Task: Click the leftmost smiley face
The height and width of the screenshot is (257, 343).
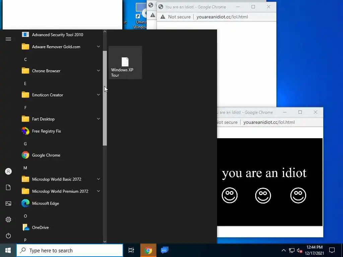Action: tap(229, 195)
